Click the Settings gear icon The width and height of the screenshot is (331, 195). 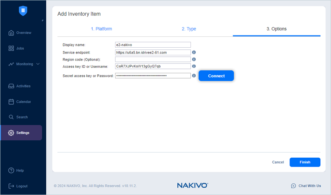click(11, 133)
